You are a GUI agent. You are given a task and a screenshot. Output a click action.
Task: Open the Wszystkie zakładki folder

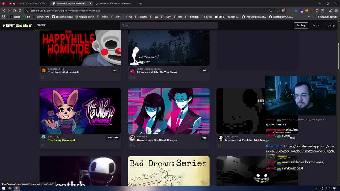click(x=326, y=17)
